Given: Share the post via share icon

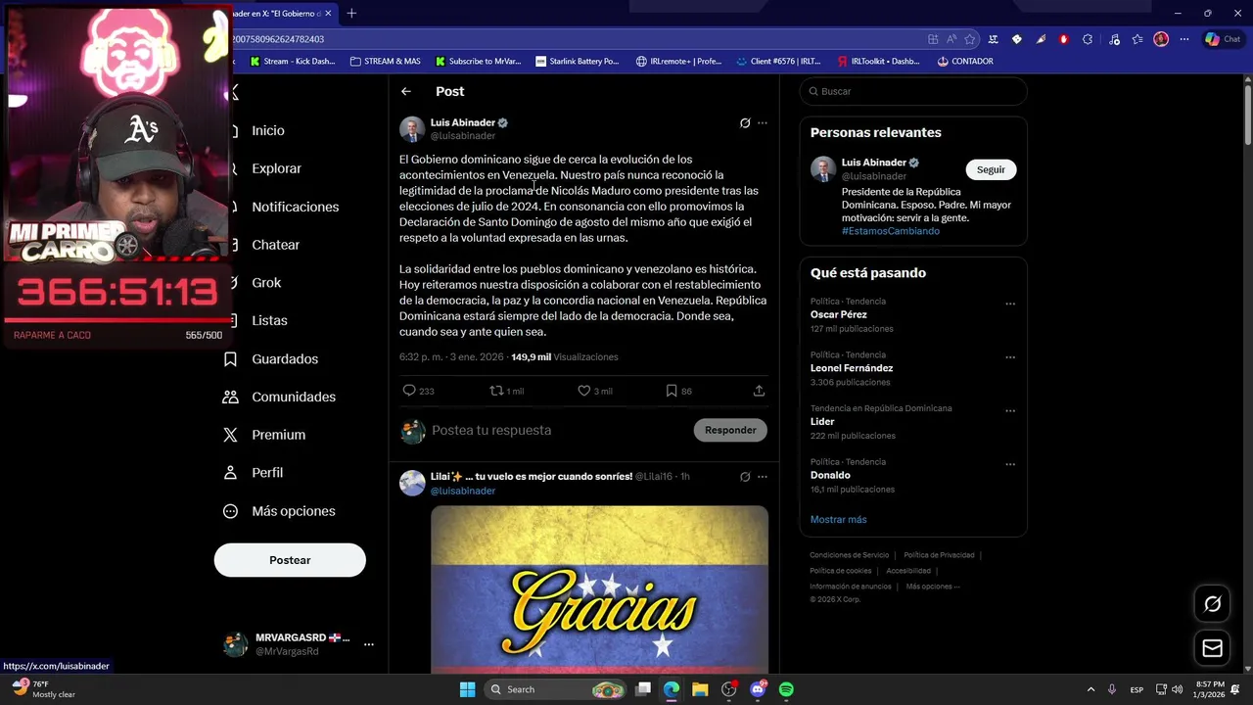Looking at the screenshot, I should (x=759, y=391).
